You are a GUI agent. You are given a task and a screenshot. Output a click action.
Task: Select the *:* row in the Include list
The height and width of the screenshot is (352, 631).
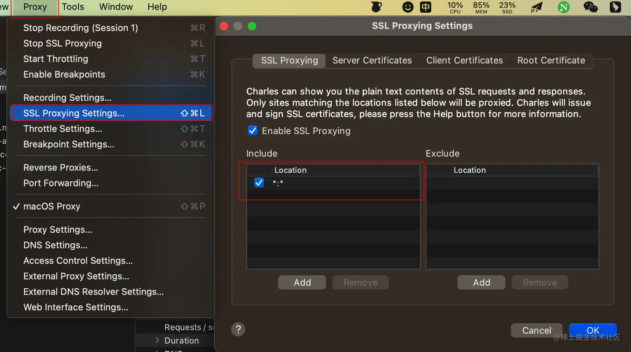(292, 183)
